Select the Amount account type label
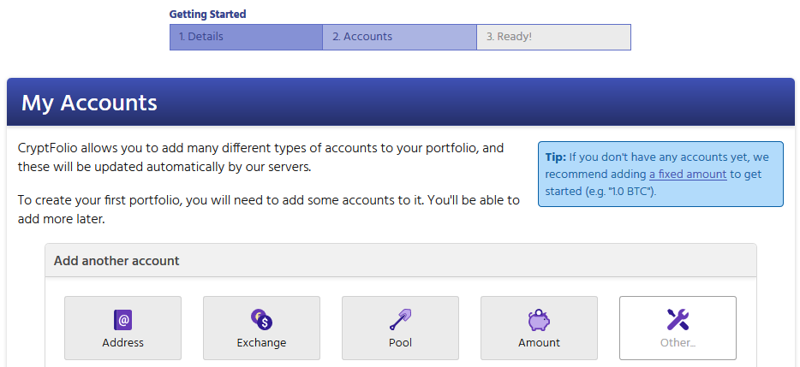 539,343
